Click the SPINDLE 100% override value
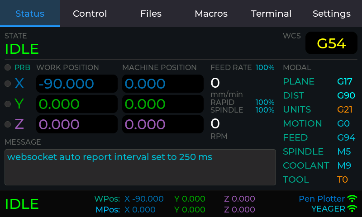 pyautogui.click(x=265, y=110)
